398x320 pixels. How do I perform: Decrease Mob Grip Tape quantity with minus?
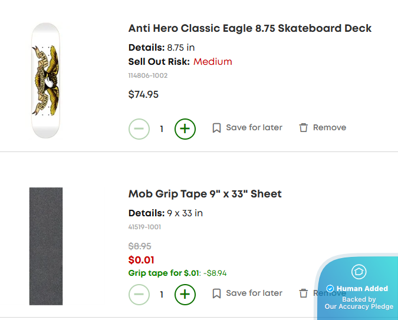click(139, 293)
